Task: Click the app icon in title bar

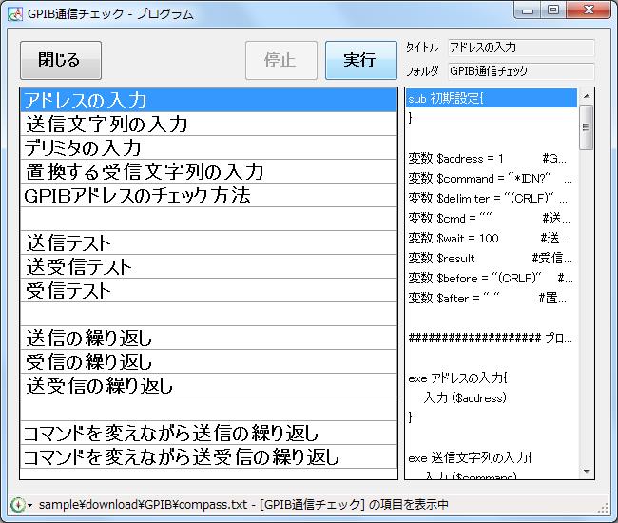Action: (12, 13)
